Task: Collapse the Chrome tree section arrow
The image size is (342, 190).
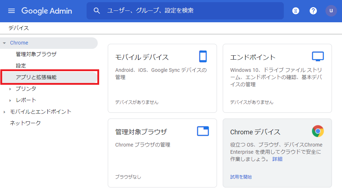Action: [x=4, y=43]
